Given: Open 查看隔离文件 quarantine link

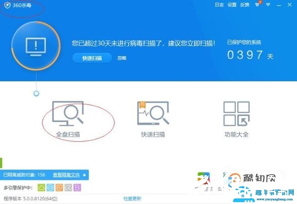Looking at the screenshot, I should pos(66,175).
